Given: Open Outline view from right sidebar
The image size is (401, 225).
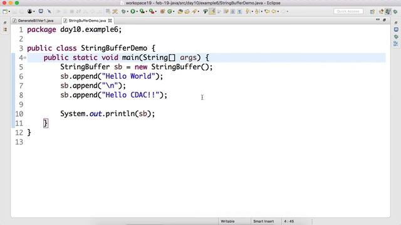Looking at the screenshot, I should 396,44.
